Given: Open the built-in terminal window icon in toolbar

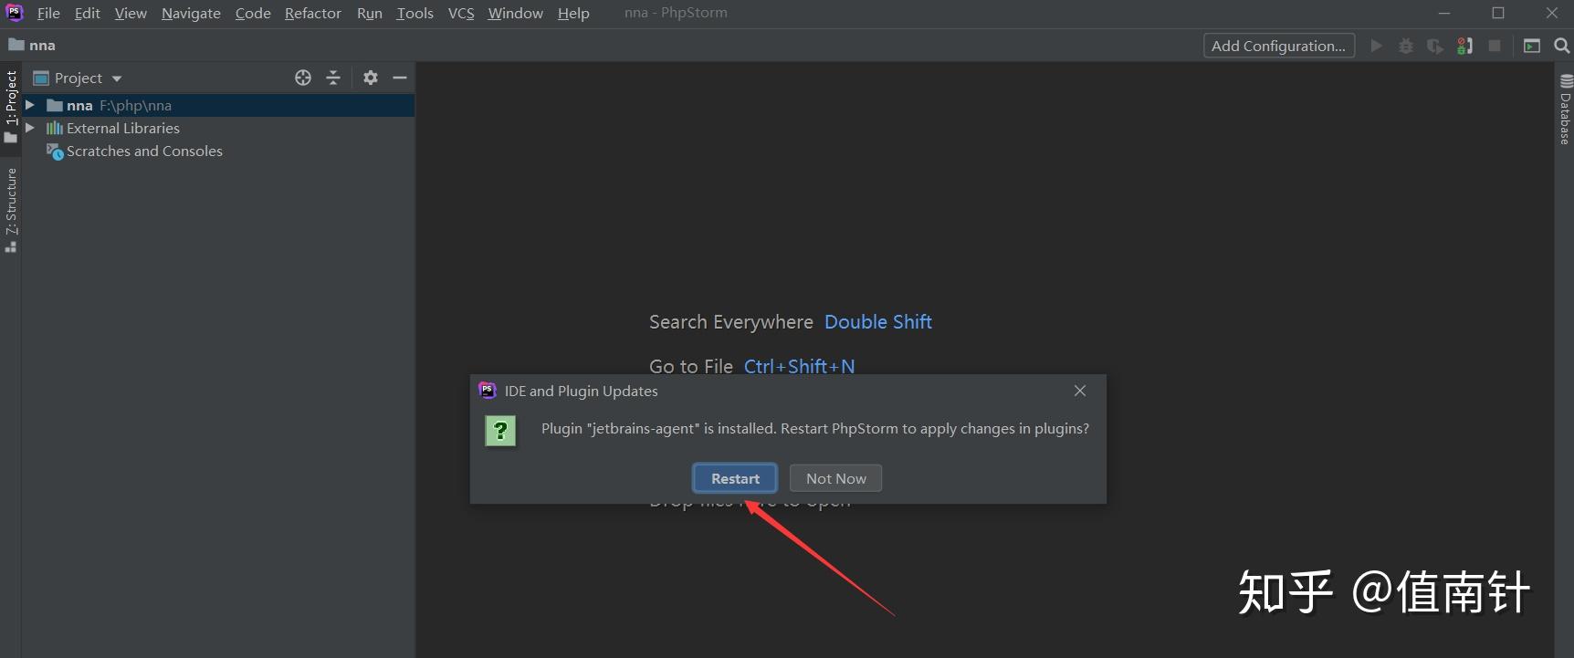Looking at the screenshot, I should pyautogui.click(x=1532, y=46).
